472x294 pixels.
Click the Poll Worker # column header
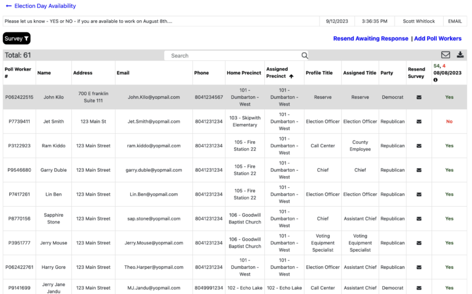point(18,73)
